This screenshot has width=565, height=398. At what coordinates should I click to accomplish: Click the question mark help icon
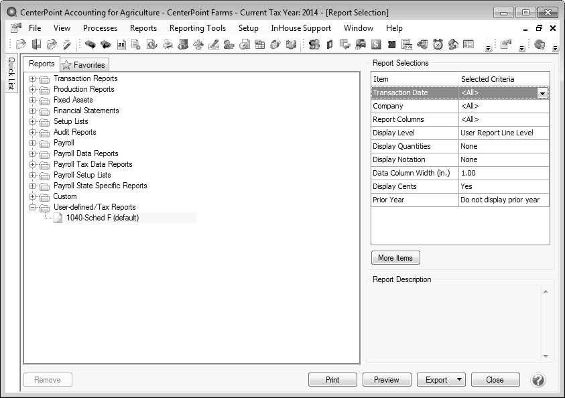pos(538,380)
